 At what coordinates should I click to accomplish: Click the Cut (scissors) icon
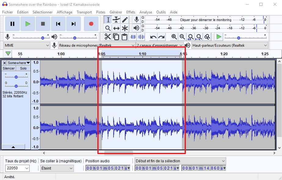coord(107,37)
